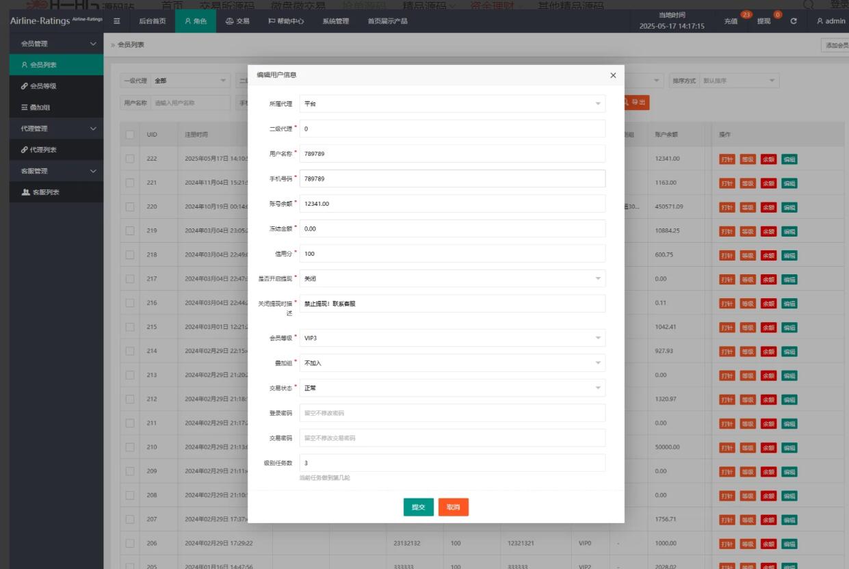The width and height of the screenshot is (849, 569).
Task: Click the 登录密码 input field
Action: (x=452, y=413)
